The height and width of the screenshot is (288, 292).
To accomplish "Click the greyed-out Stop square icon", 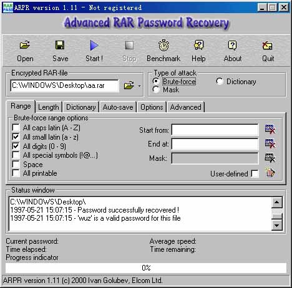I will (129, 46).
